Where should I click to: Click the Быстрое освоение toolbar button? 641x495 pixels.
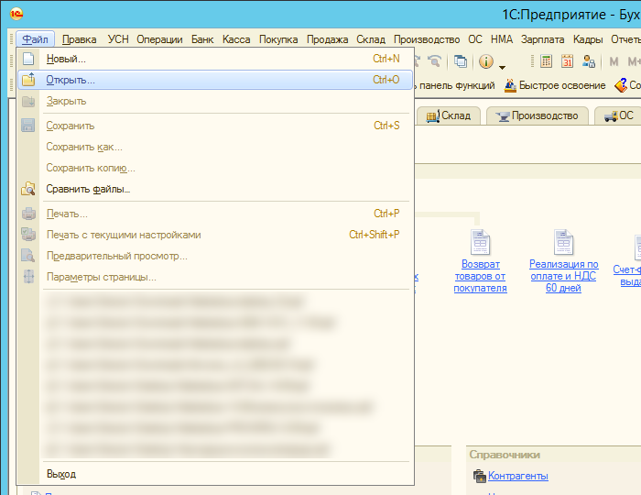(555, 85)
